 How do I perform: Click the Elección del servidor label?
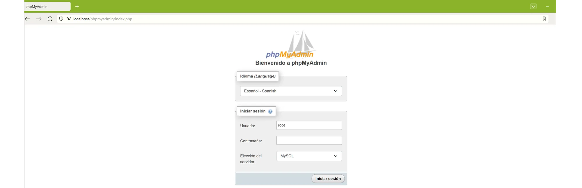point(251,159)
